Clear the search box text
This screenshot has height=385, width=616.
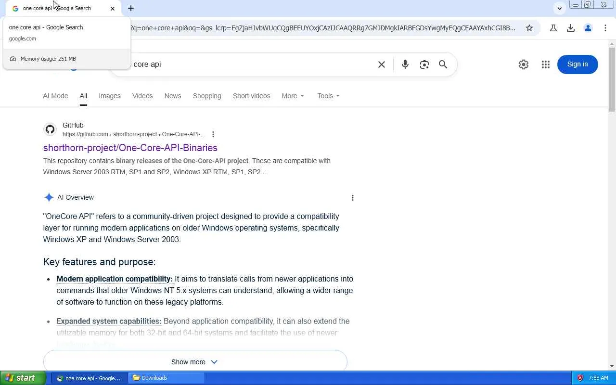(382, 64)
